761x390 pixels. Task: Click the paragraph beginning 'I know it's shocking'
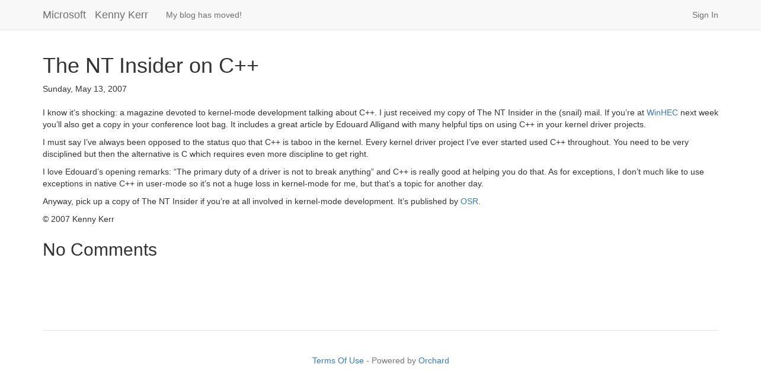(380, 118)
